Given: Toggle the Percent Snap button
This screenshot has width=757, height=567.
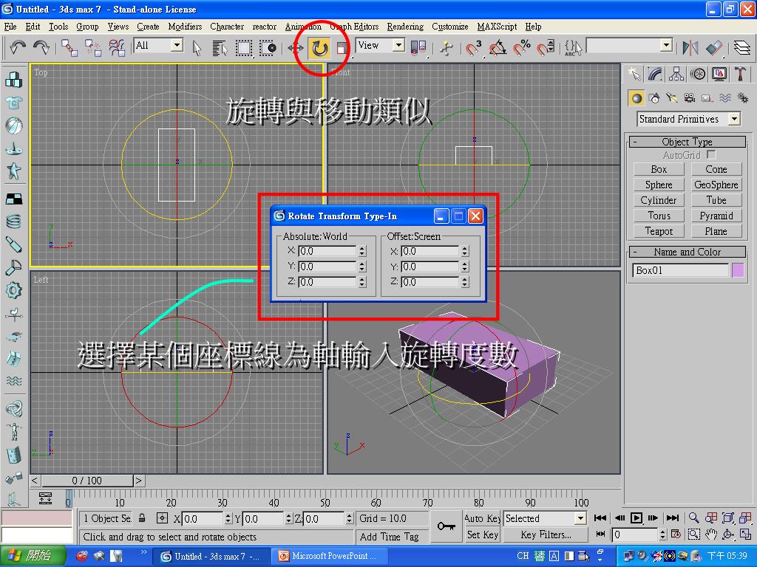Looking at the screenshot, I should point(522,48).
